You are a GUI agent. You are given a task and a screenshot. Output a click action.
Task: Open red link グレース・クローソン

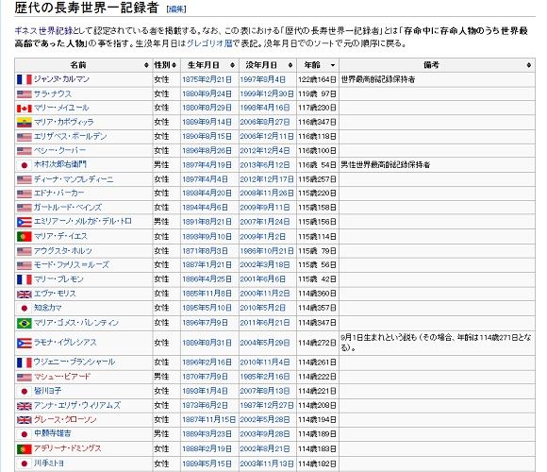[x=65, y=420]
